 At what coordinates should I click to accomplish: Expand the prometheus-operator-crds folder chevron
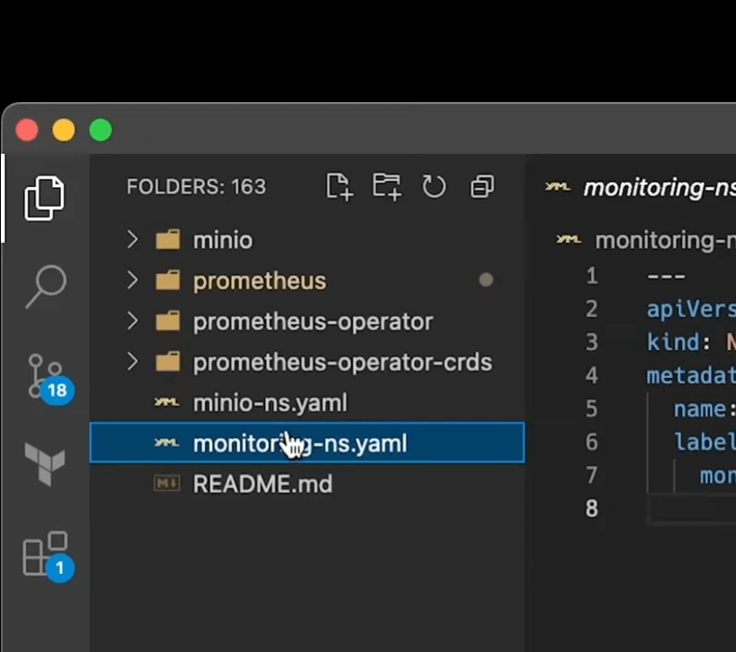[133, 362]
